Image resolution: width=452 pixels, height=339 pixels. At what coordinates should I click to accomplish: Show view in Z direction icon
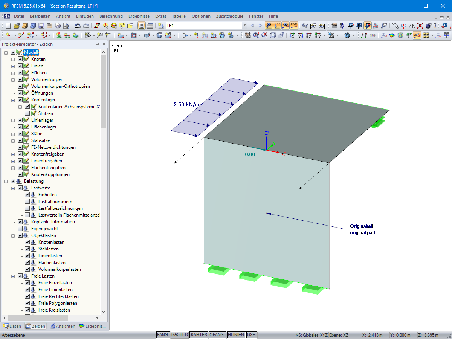pos(309,35)
